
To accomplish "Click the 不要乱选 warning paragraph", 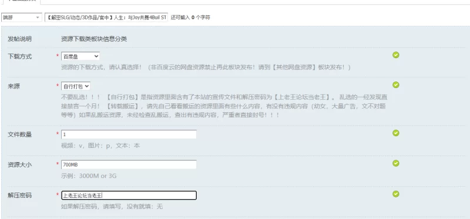I will [x=224, y=106].
